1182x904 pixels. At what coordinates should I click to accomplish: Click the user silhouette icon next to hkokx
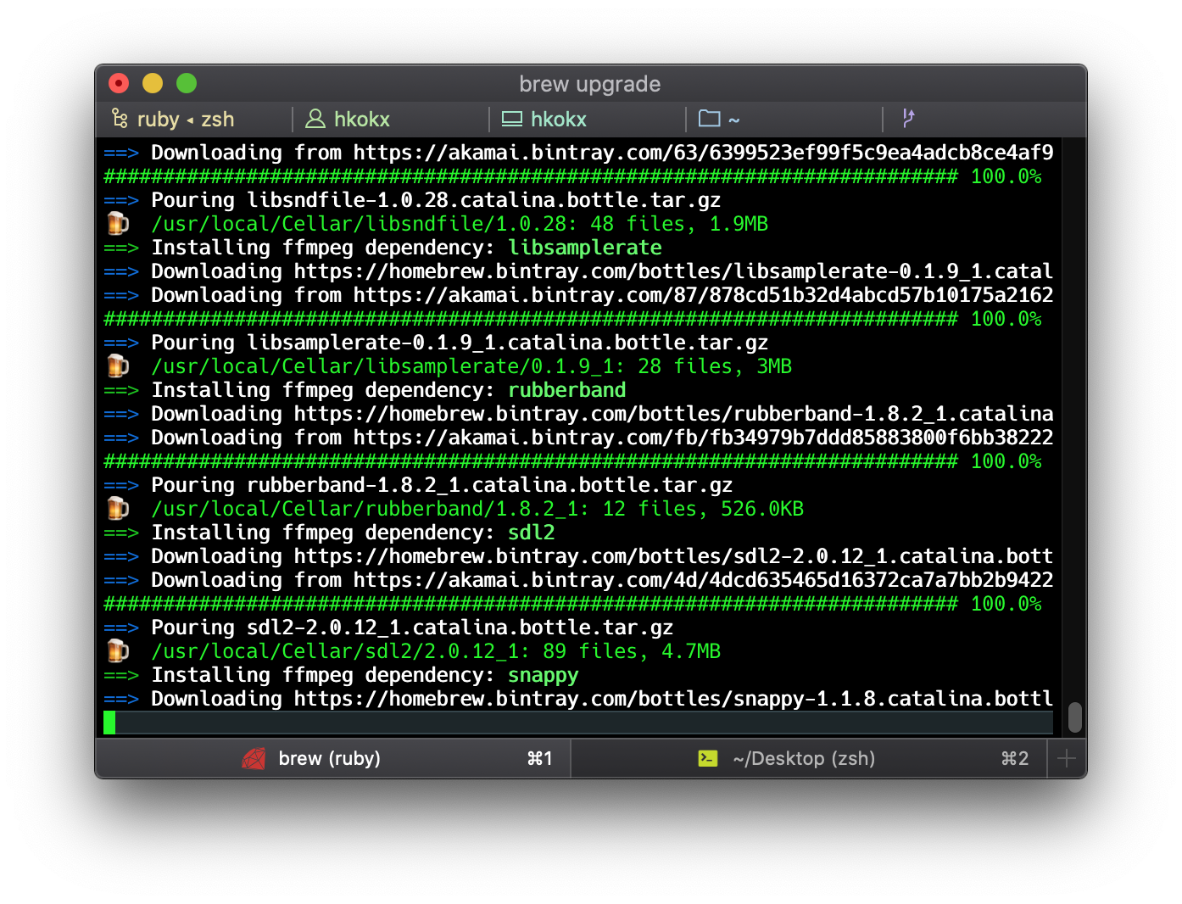(315, 119)
